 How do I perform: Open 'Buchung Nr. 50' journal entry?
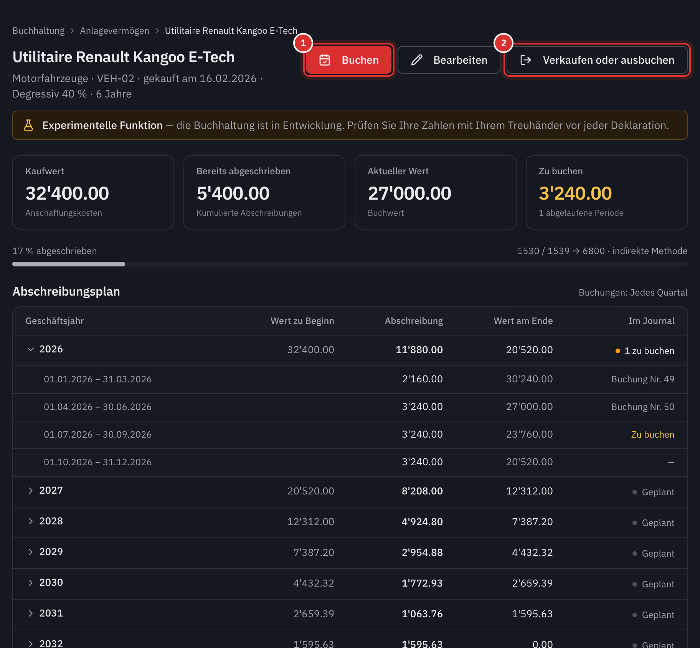tap(642, 407)
